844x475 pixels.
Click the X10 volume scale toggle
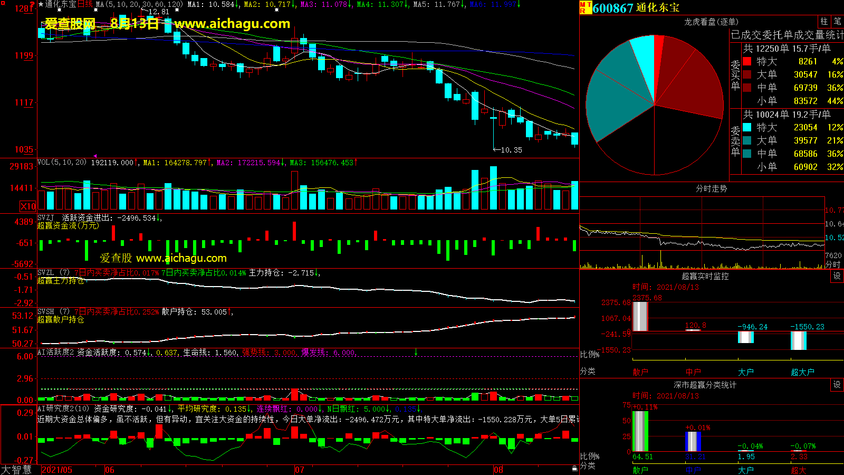(x=28, y=206)
